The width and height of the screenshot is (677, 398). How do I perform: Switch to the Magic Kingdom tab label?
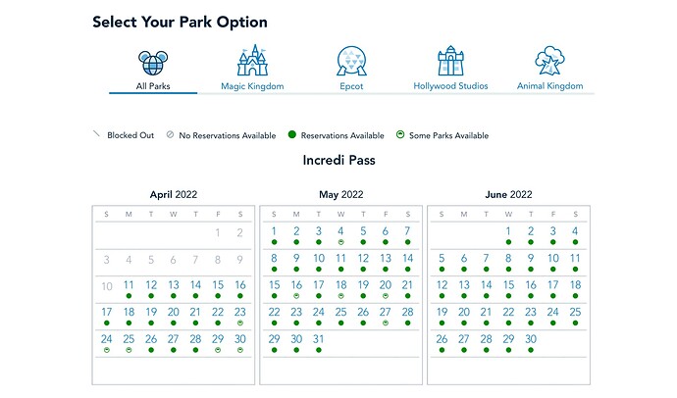252,86
